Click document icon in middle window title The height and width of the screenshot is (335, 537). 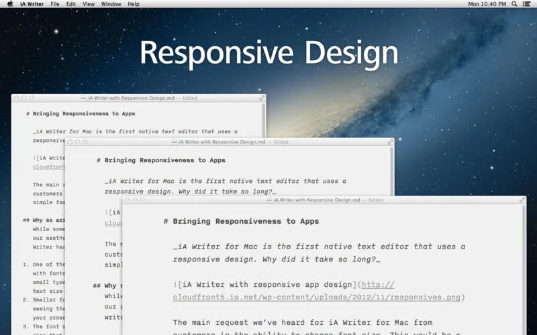(x=175, y=142)
